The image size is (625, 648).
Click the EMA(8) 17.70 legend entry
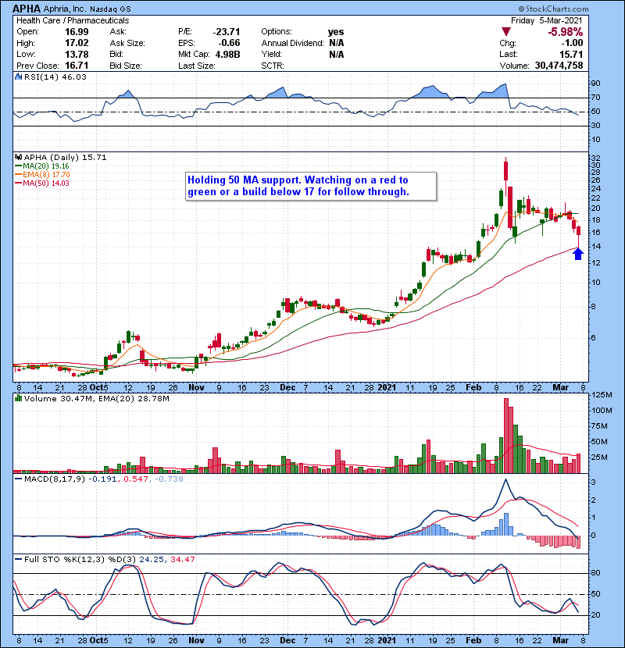pos(42,175)
